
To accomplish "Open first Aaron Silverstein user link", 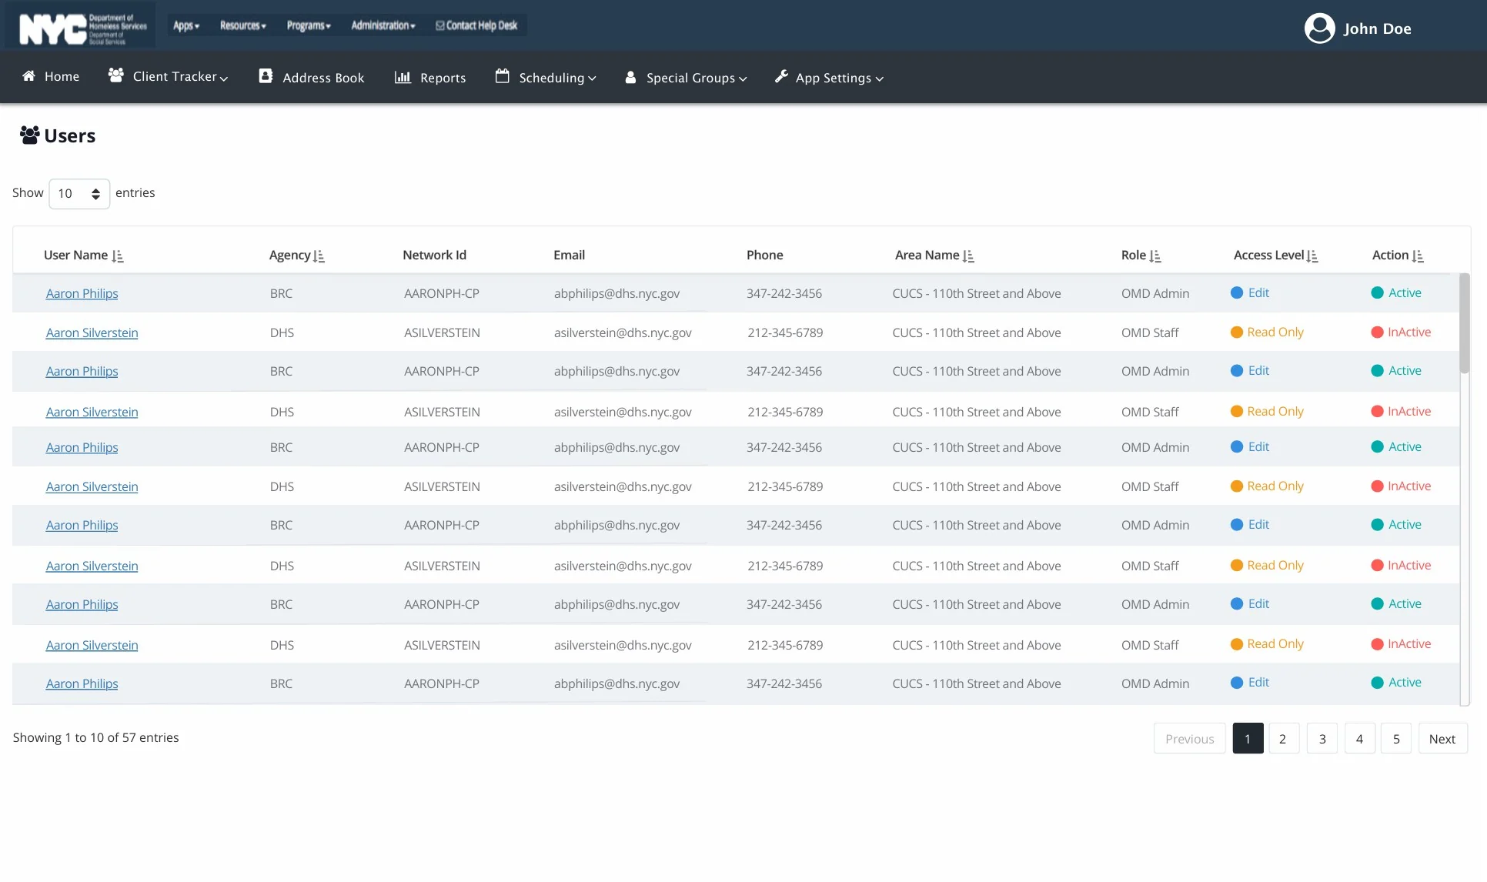I will point(92,332).
